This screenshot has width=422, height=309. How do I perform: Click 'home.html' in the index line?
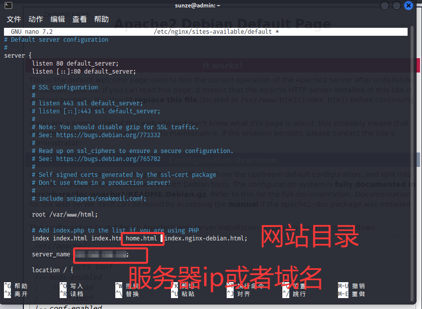point(141,238)
